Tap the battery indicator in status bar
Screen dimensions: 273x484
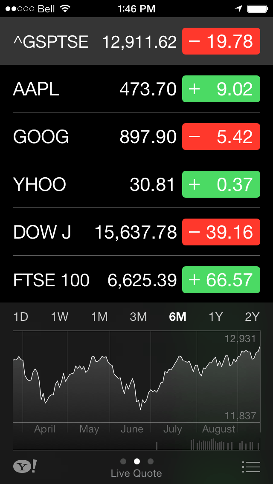257,9
